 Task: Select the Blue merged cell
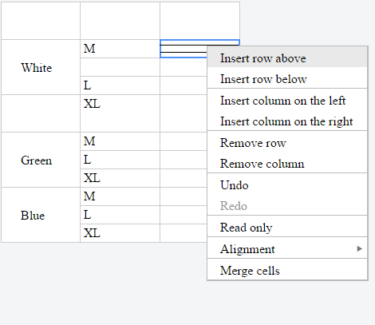tap(41, 215)
